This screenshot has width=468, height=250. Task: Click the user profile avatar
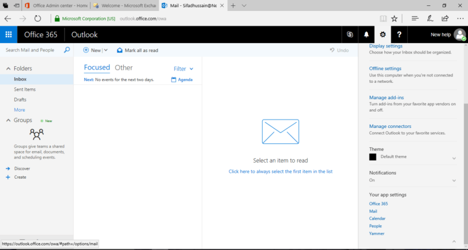point(460,35)
